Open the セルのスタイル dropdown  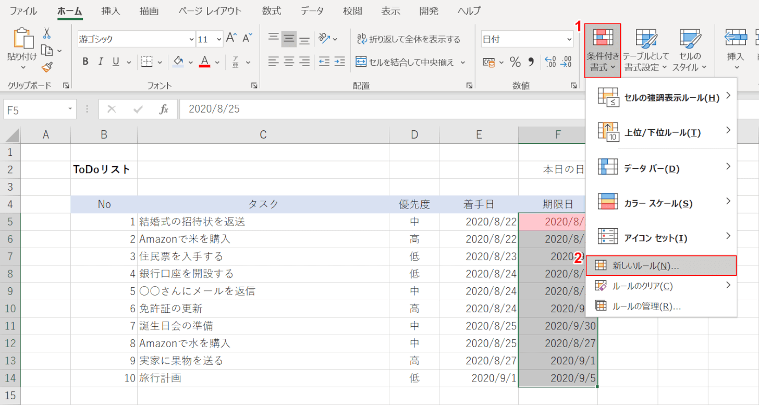pyautogui.click(x=690, y=51)
